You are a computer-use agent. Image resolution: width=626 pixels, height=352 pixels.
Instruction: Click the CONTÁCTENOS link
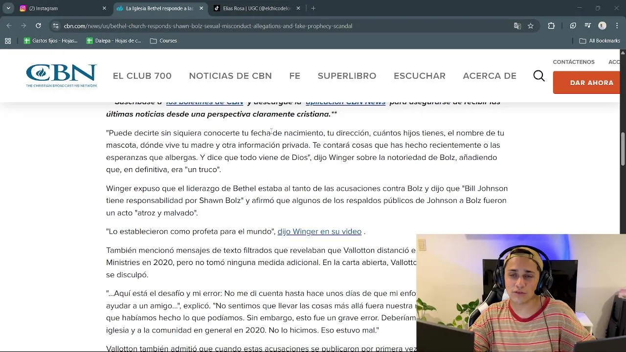[574, 62]
